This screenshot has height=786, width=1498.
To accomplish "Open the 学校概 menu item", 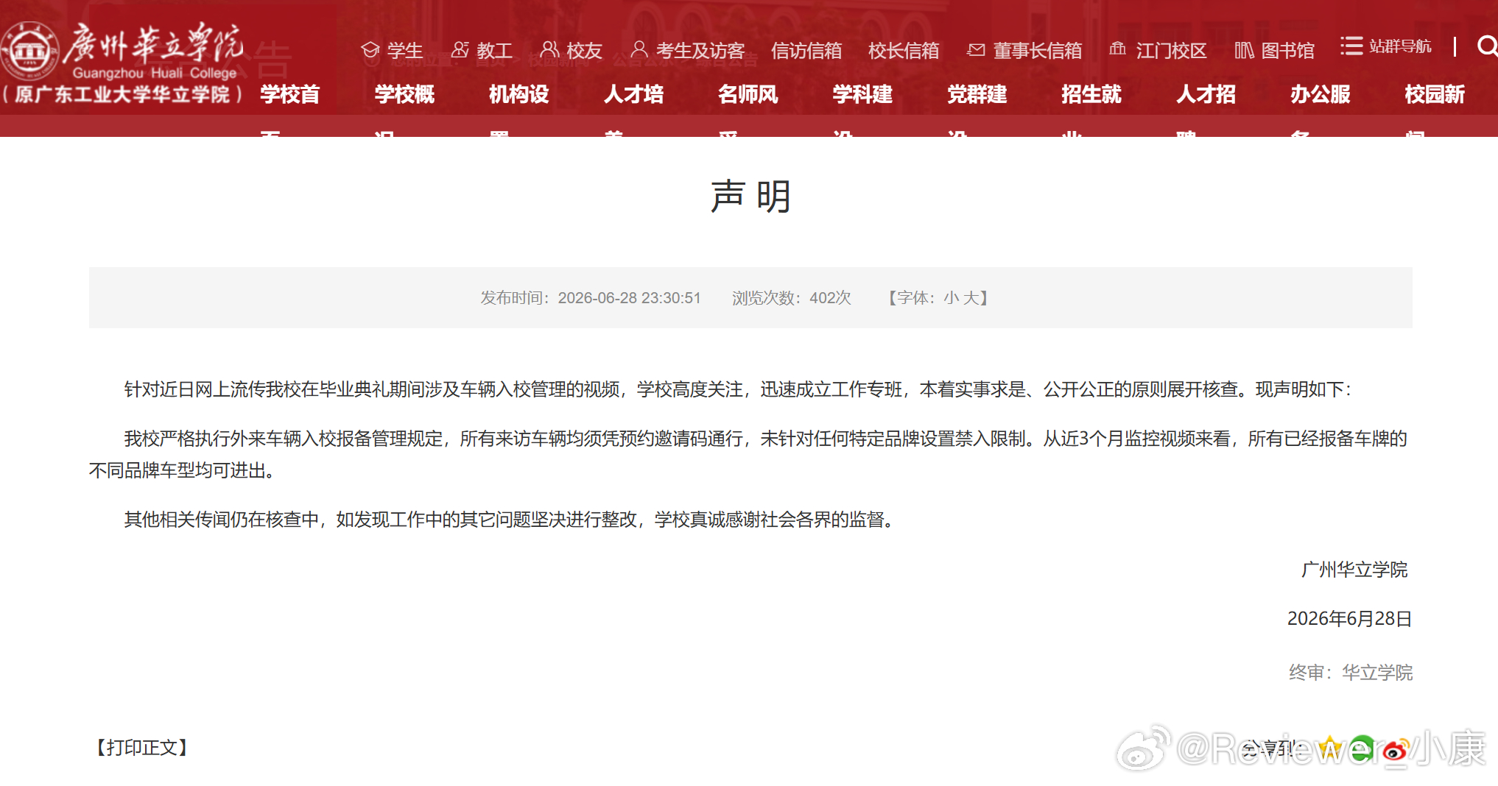I will click(x=404, y=94).
